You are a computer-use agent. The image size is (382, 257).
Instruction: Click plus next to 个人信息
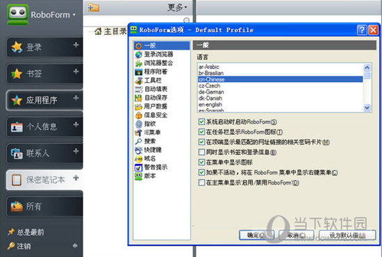pos(76,124)
